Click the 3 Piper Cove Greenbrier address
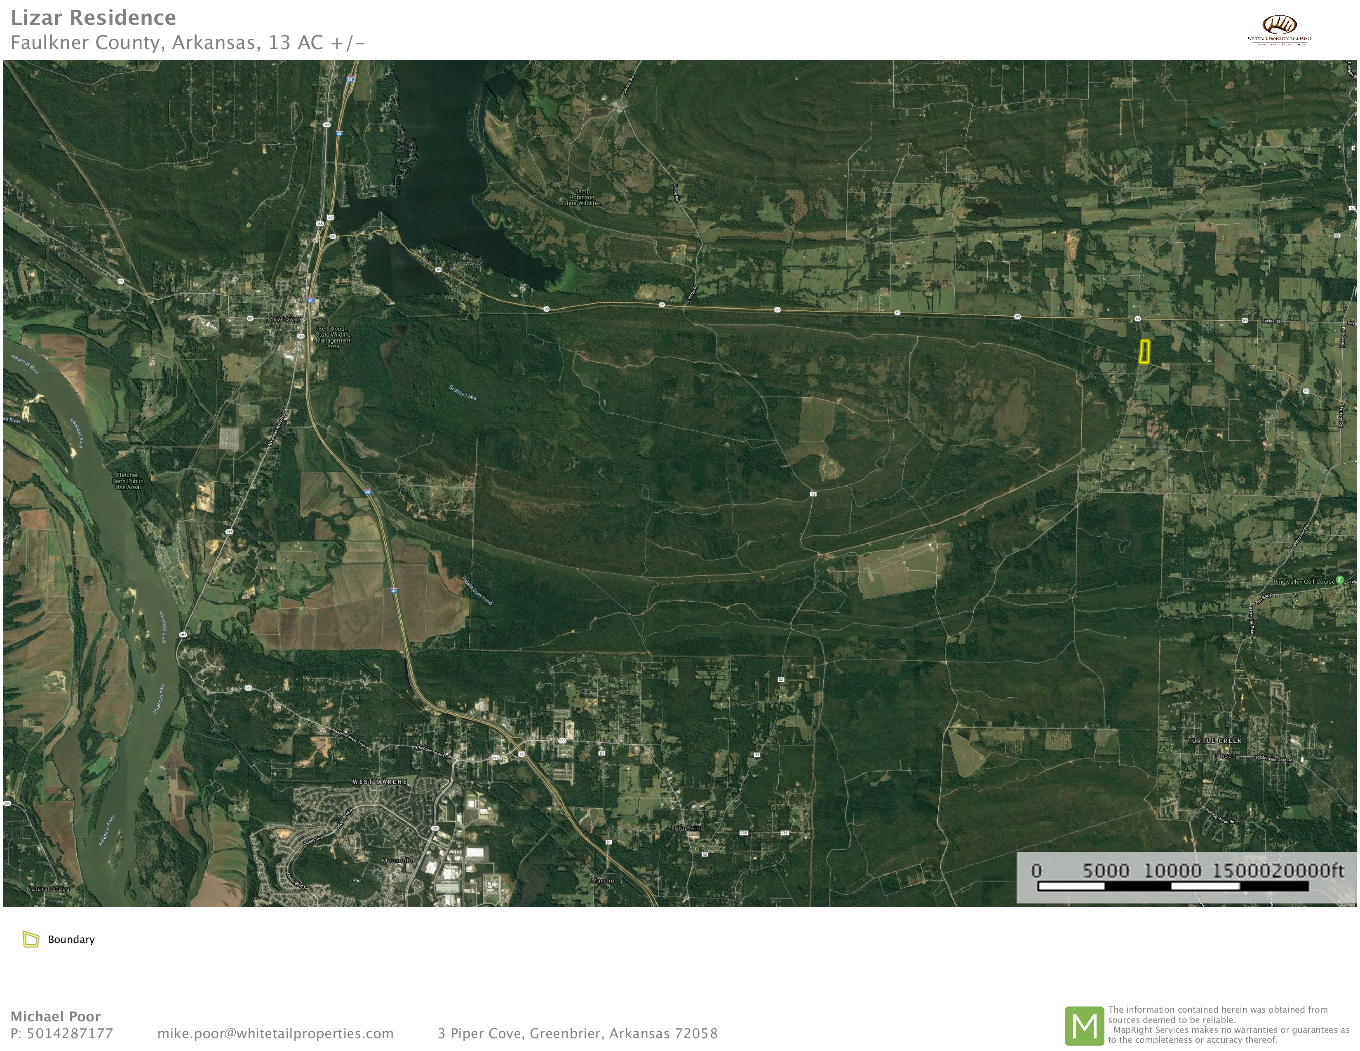 coord(577,1034)
